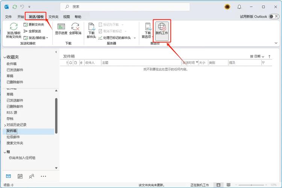This screenshot has height=188, width=282.
Task: Select Sent Items (已发送邮件) in Favorites
Action: (15, 70)
